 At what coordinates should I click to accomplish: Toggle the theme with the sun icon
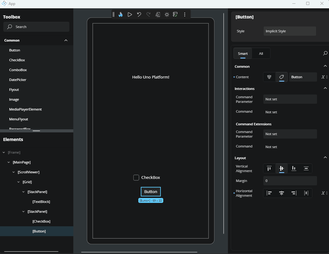pyautogui.click(x=167, y=14)
